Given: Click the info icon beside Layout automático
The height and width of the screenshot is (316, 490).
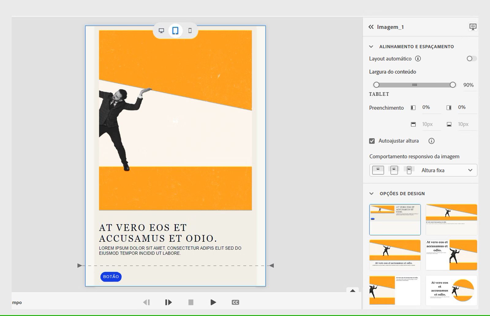Looking at the screenshot, I should point(418,58).
